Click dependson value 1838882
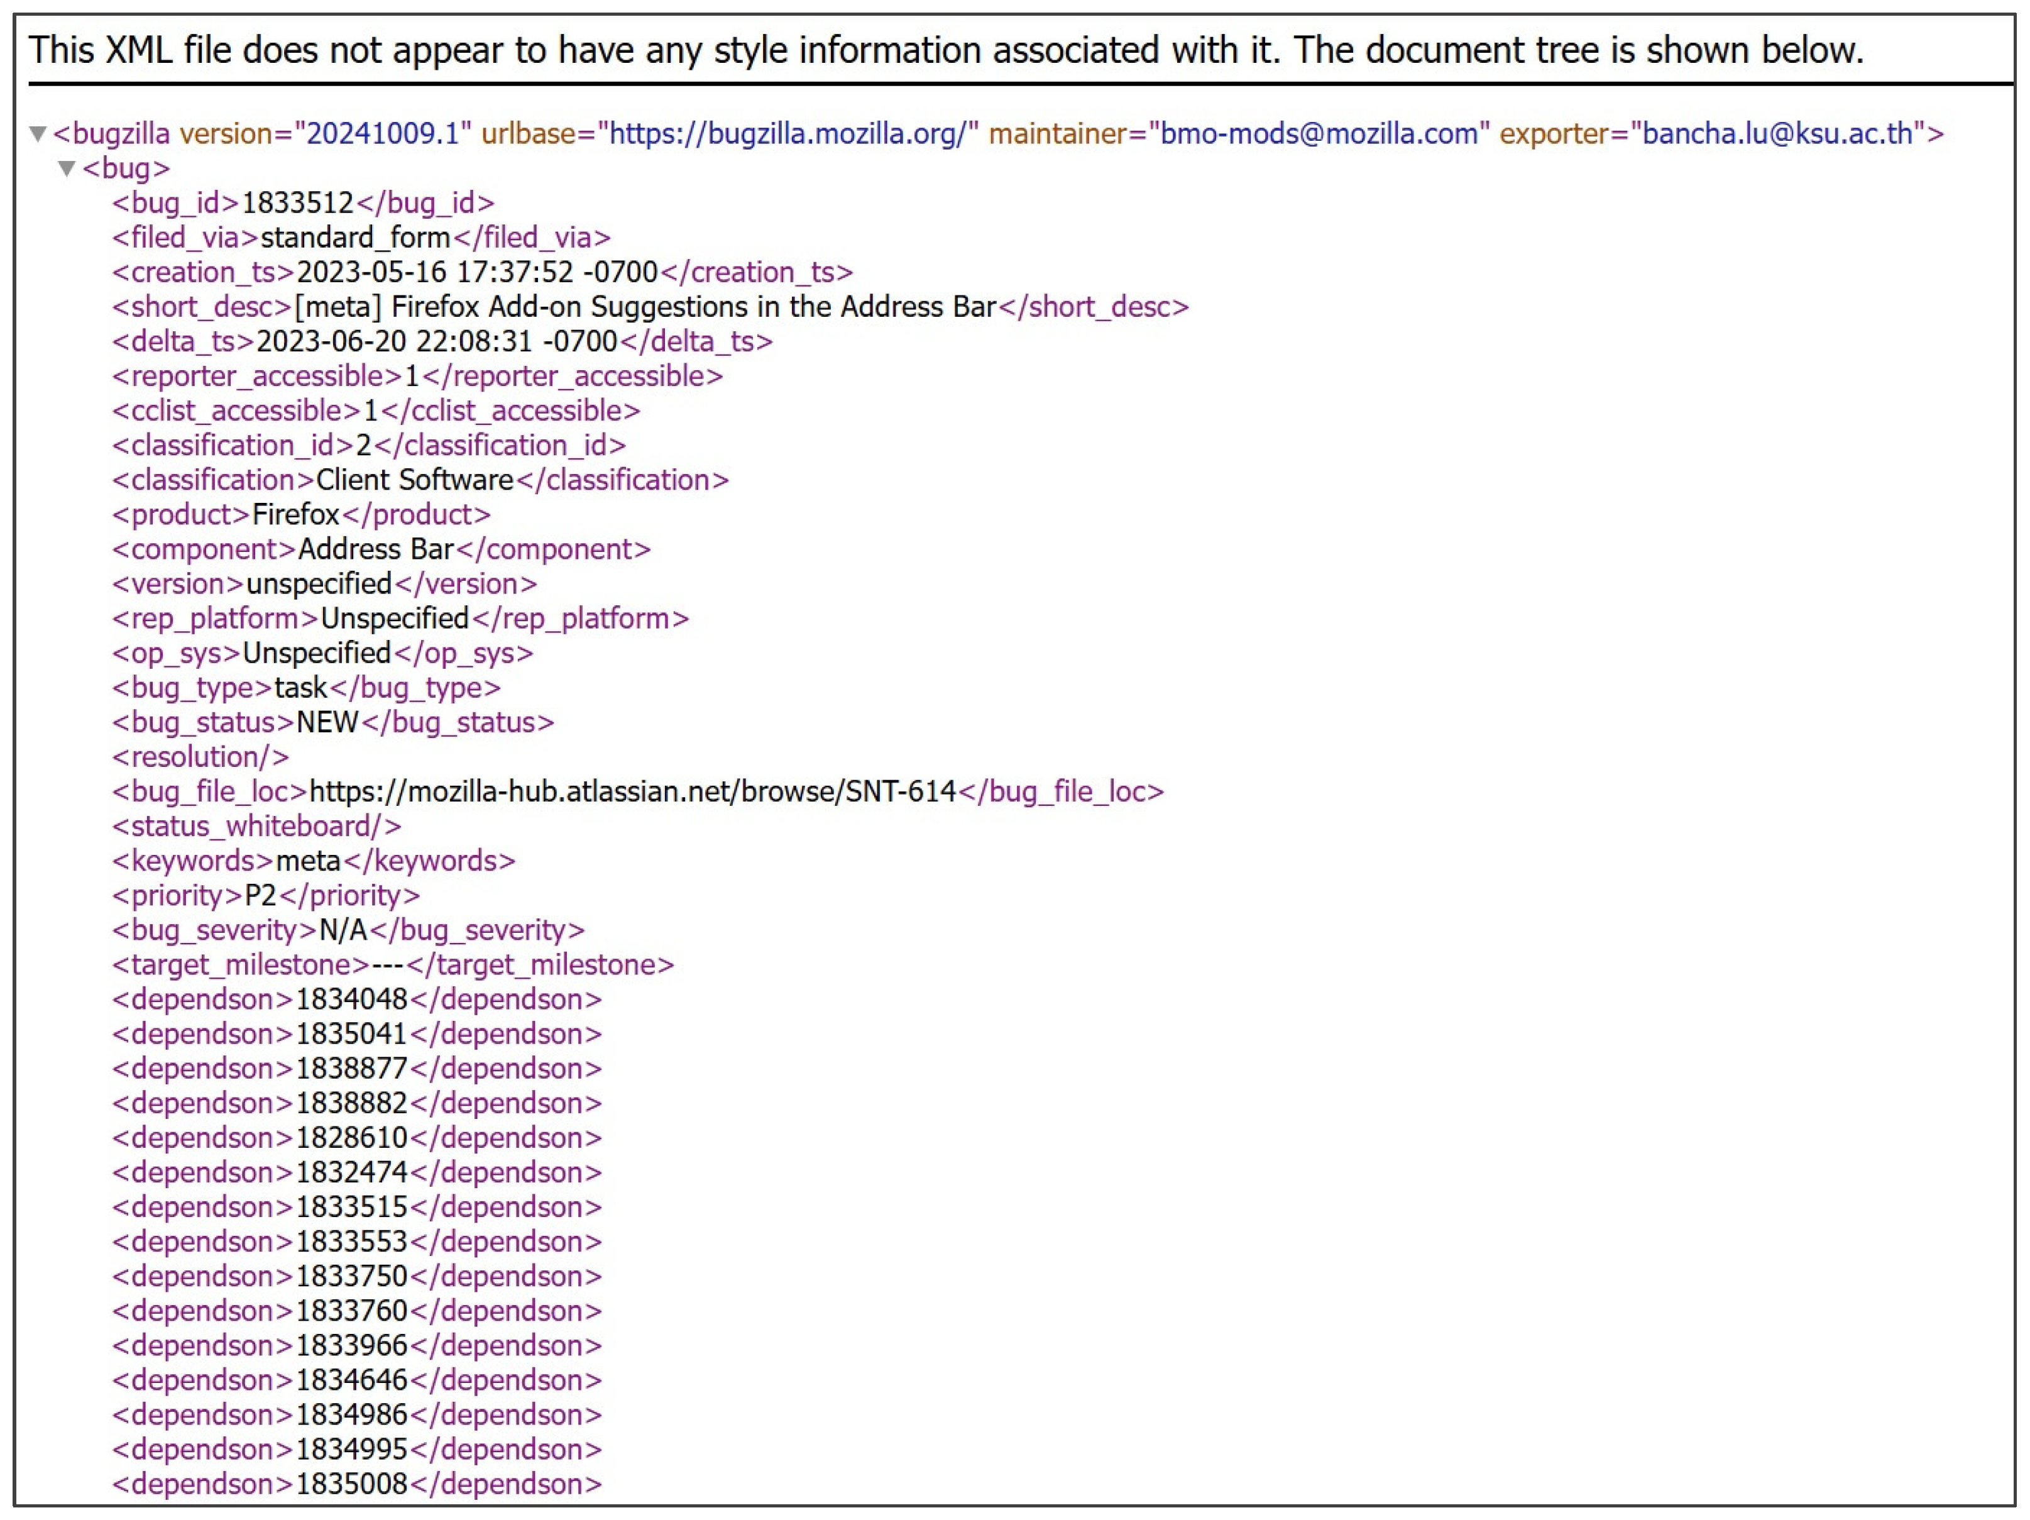Screen dimensions: 2030x1520 pyautogui.click(x=351, y=1103)
